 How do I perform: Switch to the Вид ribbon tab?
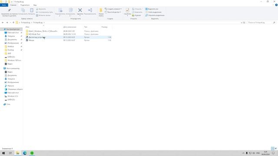pyautogui.click(x=35, y=5)
